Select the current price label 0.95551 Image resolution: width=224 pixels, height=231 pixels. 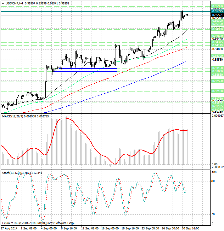pyautogui.click(x=217, y=15)
